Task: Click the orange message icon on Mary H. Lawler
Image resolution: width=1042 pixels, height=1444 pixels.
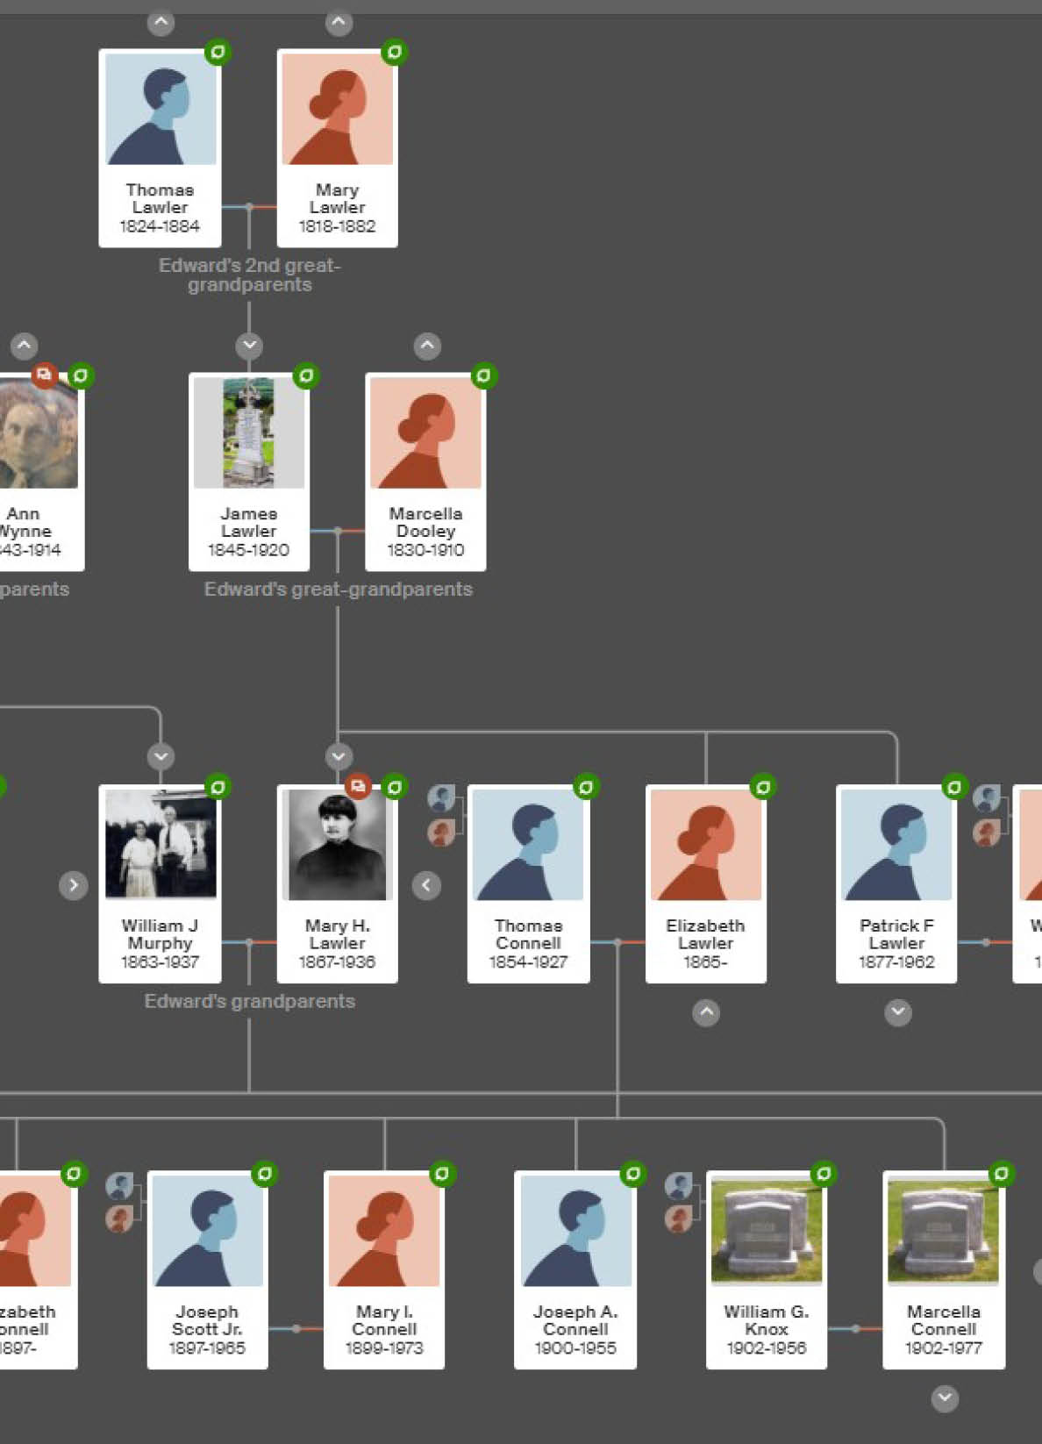Action: pos(358,786)
